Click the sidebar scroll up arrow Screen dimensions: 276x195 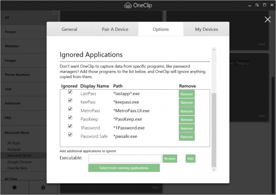click(x=55, y=13)
